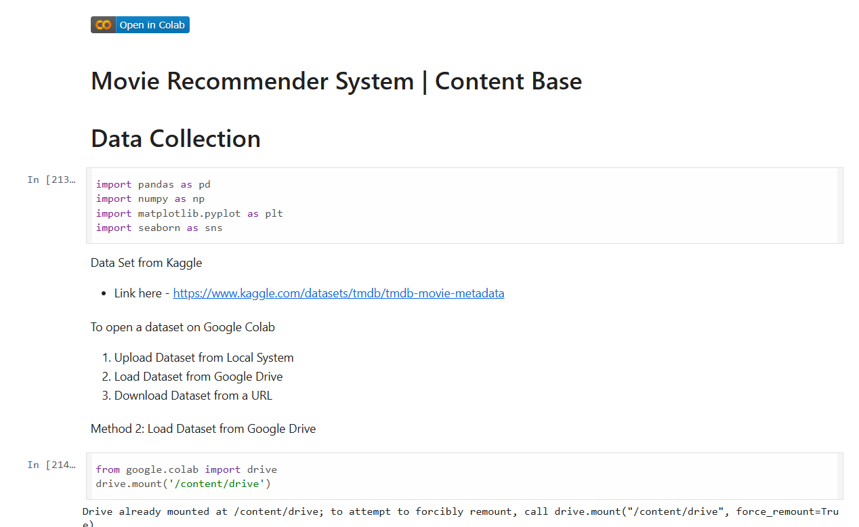Screen dimensions: 859x527
Task: Open the notebook via the Open in Colab badge text
Action: coord(152,25)
